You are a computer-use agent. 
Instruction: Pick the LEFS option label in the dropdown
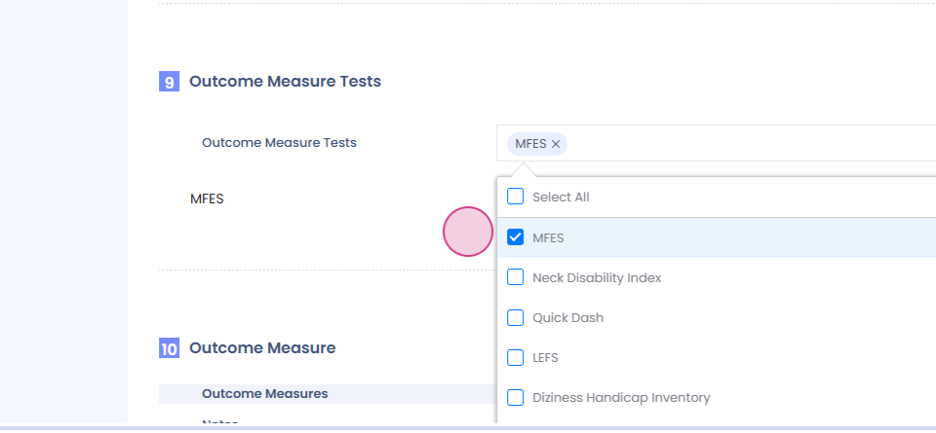545,357
